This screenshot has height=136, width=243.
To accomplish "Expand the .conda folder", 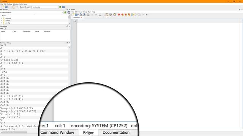I will 2,21.
